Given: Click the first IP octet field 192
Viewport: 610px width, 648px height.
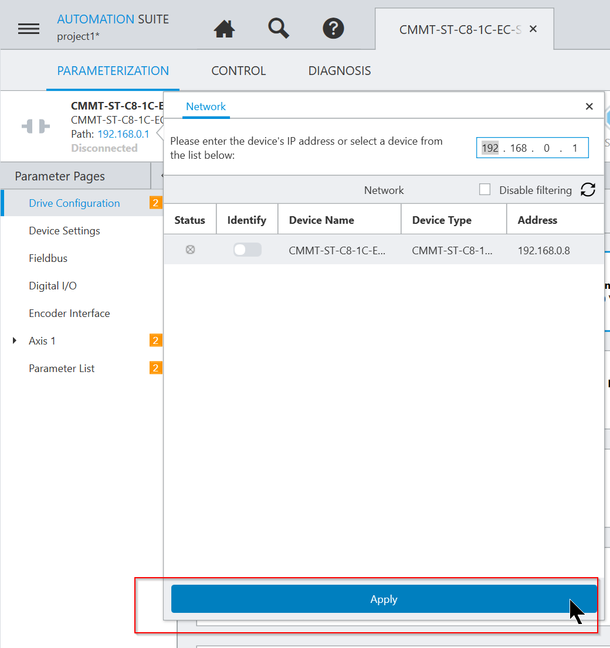Looking at the screenshot, I should [x=490, y=148].
